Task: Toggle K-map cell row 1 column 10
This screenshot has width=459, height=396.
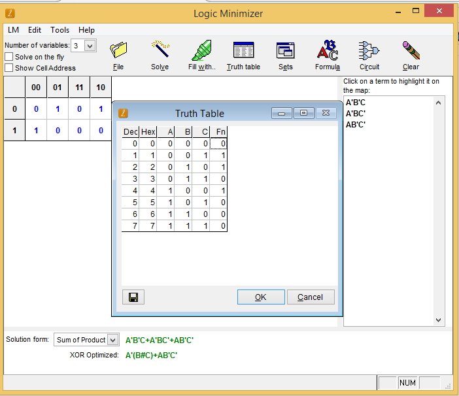Action: pos(101,131)
